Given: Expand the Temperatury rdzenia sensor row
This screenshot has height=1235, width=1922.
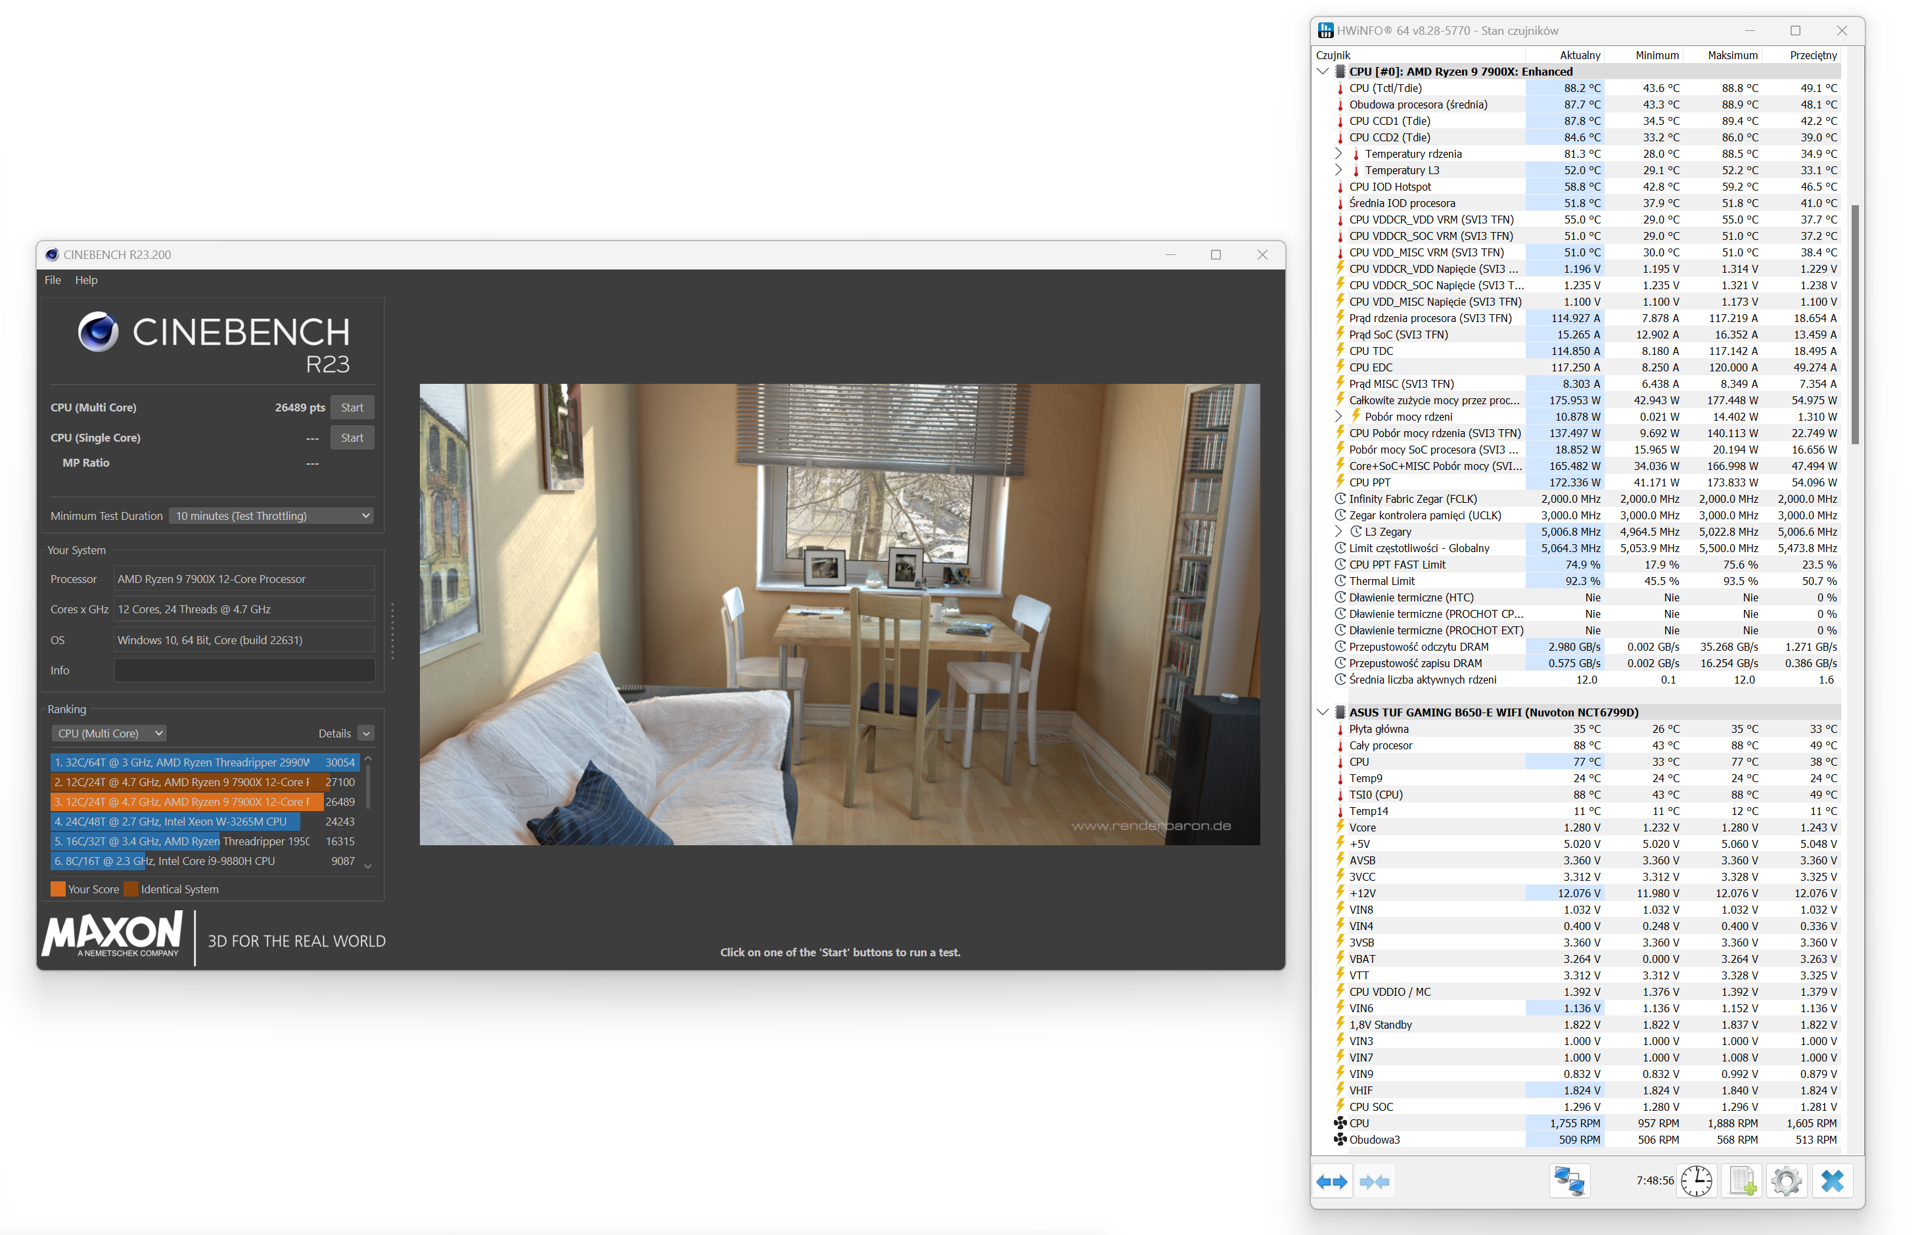Looking at the screenshot, I should click(x=1339, y=153).
